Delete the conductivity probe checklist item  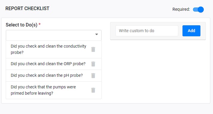coord(93,49)
